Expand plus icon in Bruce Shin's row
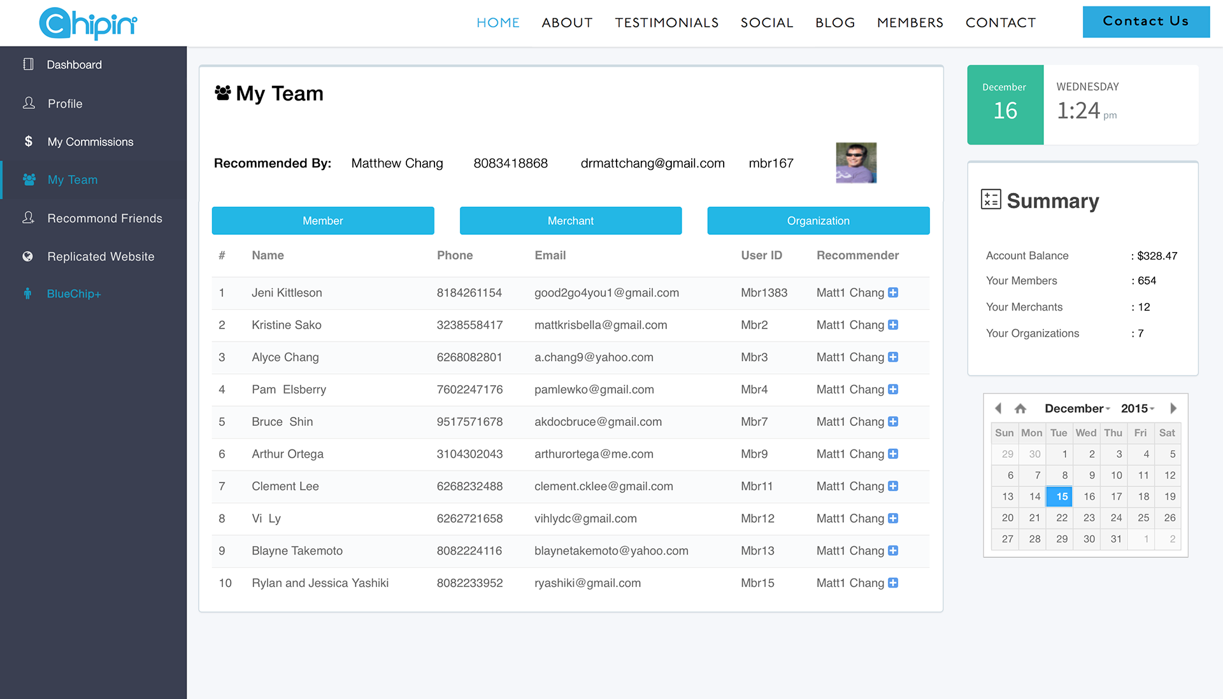 893,421
